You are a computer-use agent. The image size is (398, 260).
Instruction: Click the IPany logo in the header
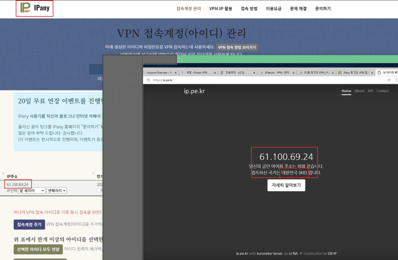35,8
